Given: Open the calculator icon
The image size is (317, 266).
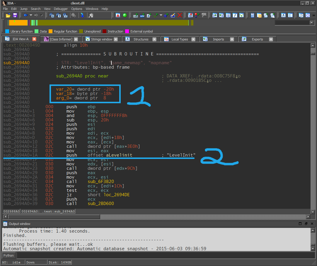Looking at the screenshot, I should [252, 15].
